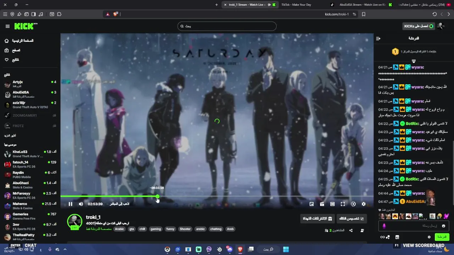Click the purple microphone icon in chat input
The image size is (454, 255).
pyautogui.click(x=384, y=226)
